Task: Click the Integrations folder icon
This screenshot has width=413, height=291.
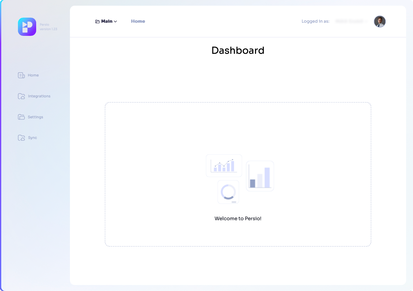Action: [21, 96]
